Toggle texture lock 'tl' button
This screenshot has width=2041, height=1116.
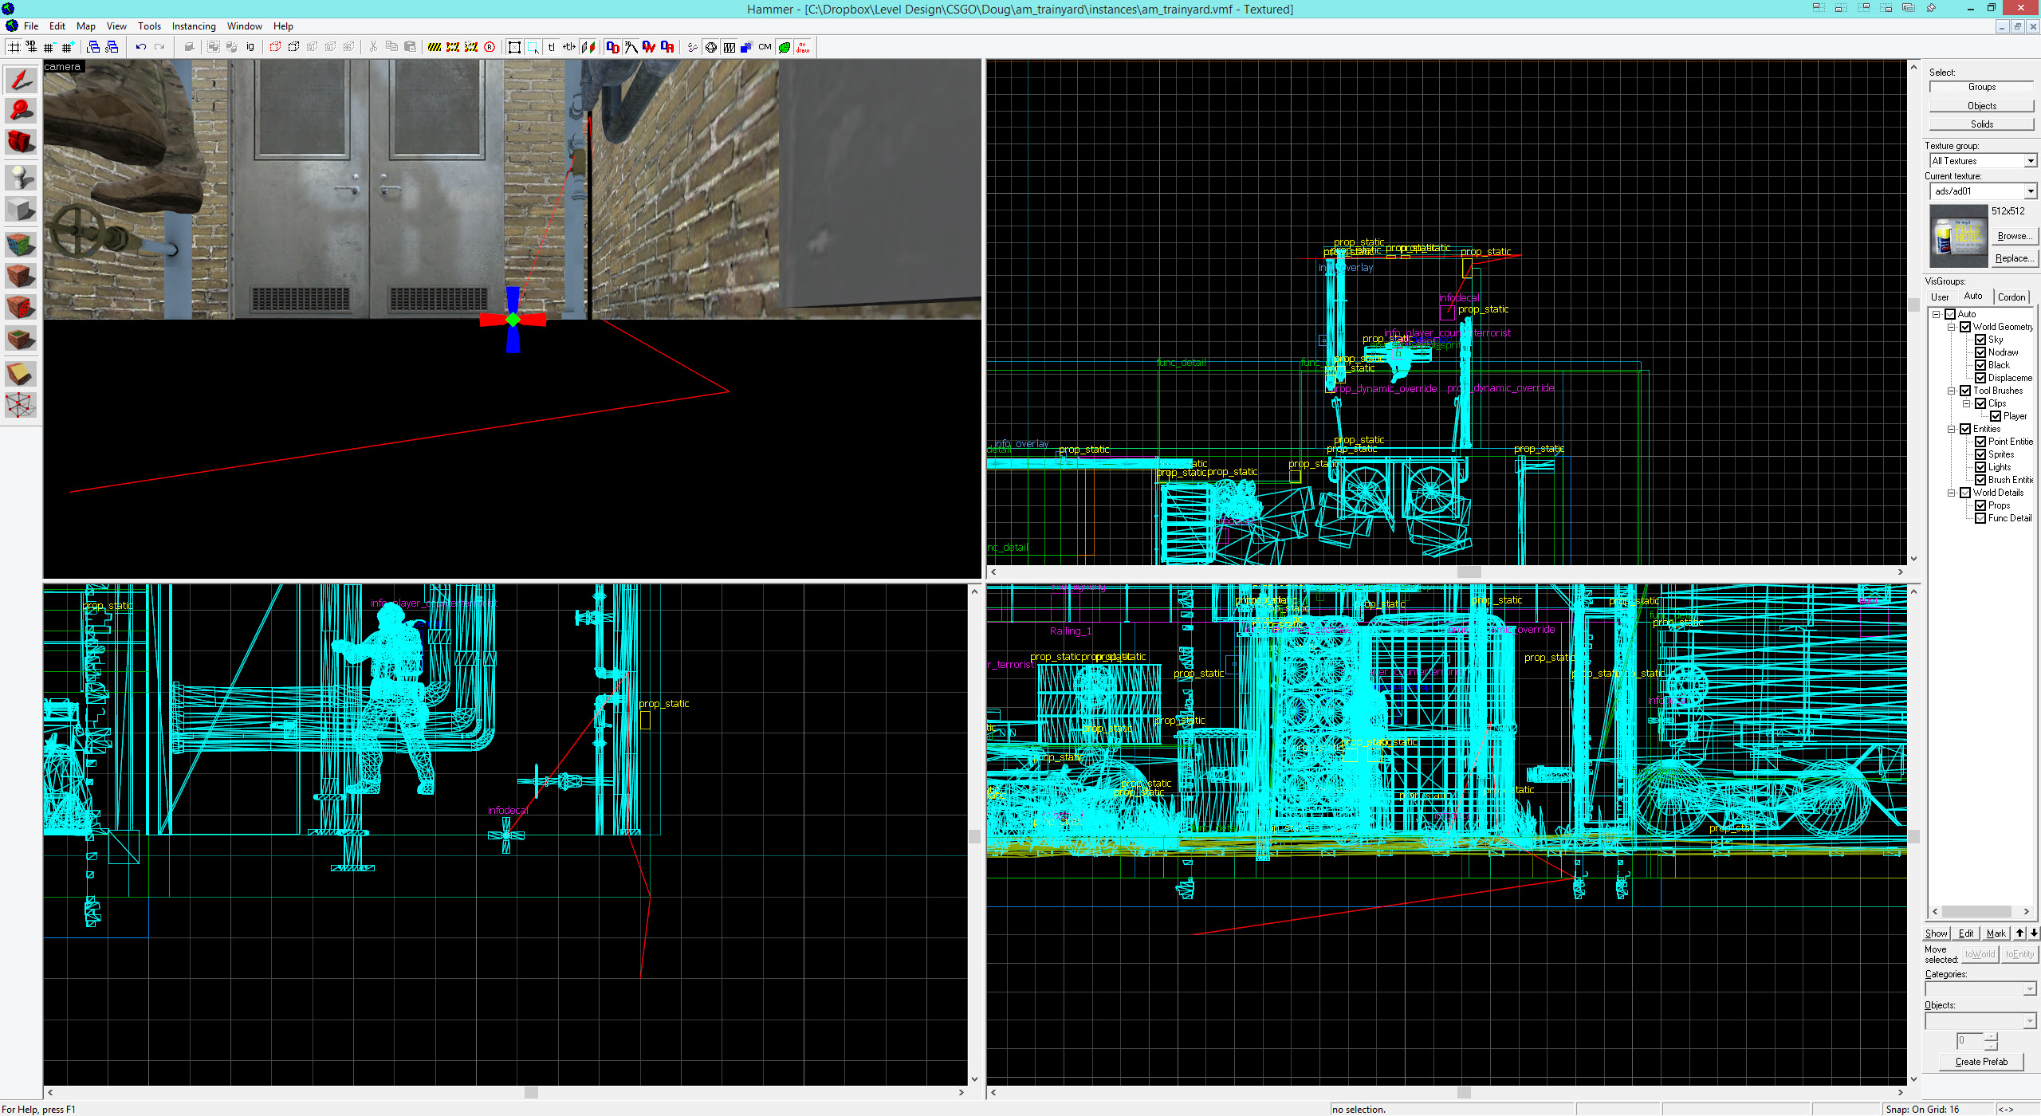pyautogui.click(x=551, y=47)
